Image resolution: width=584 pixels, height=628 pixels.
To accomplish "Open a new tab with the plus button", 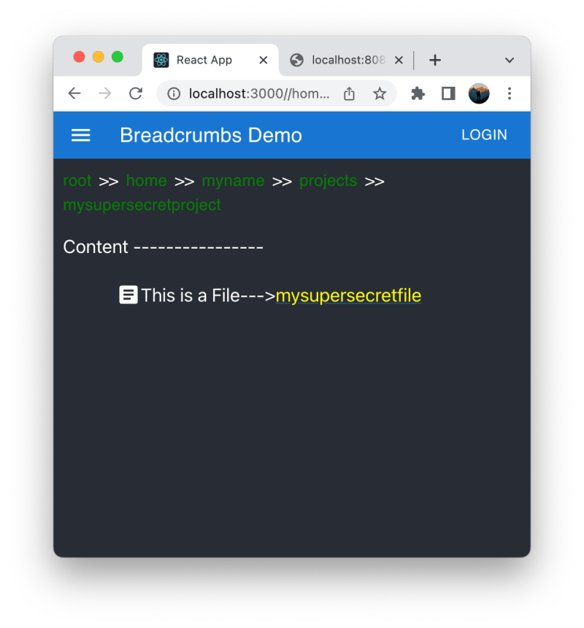I will pos(435,59).
